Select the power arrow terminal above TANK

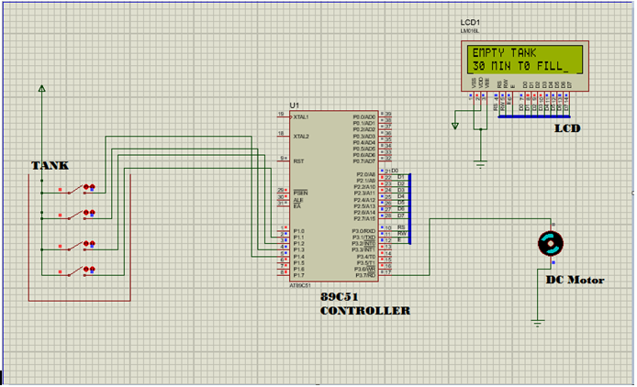click(42, 89)
